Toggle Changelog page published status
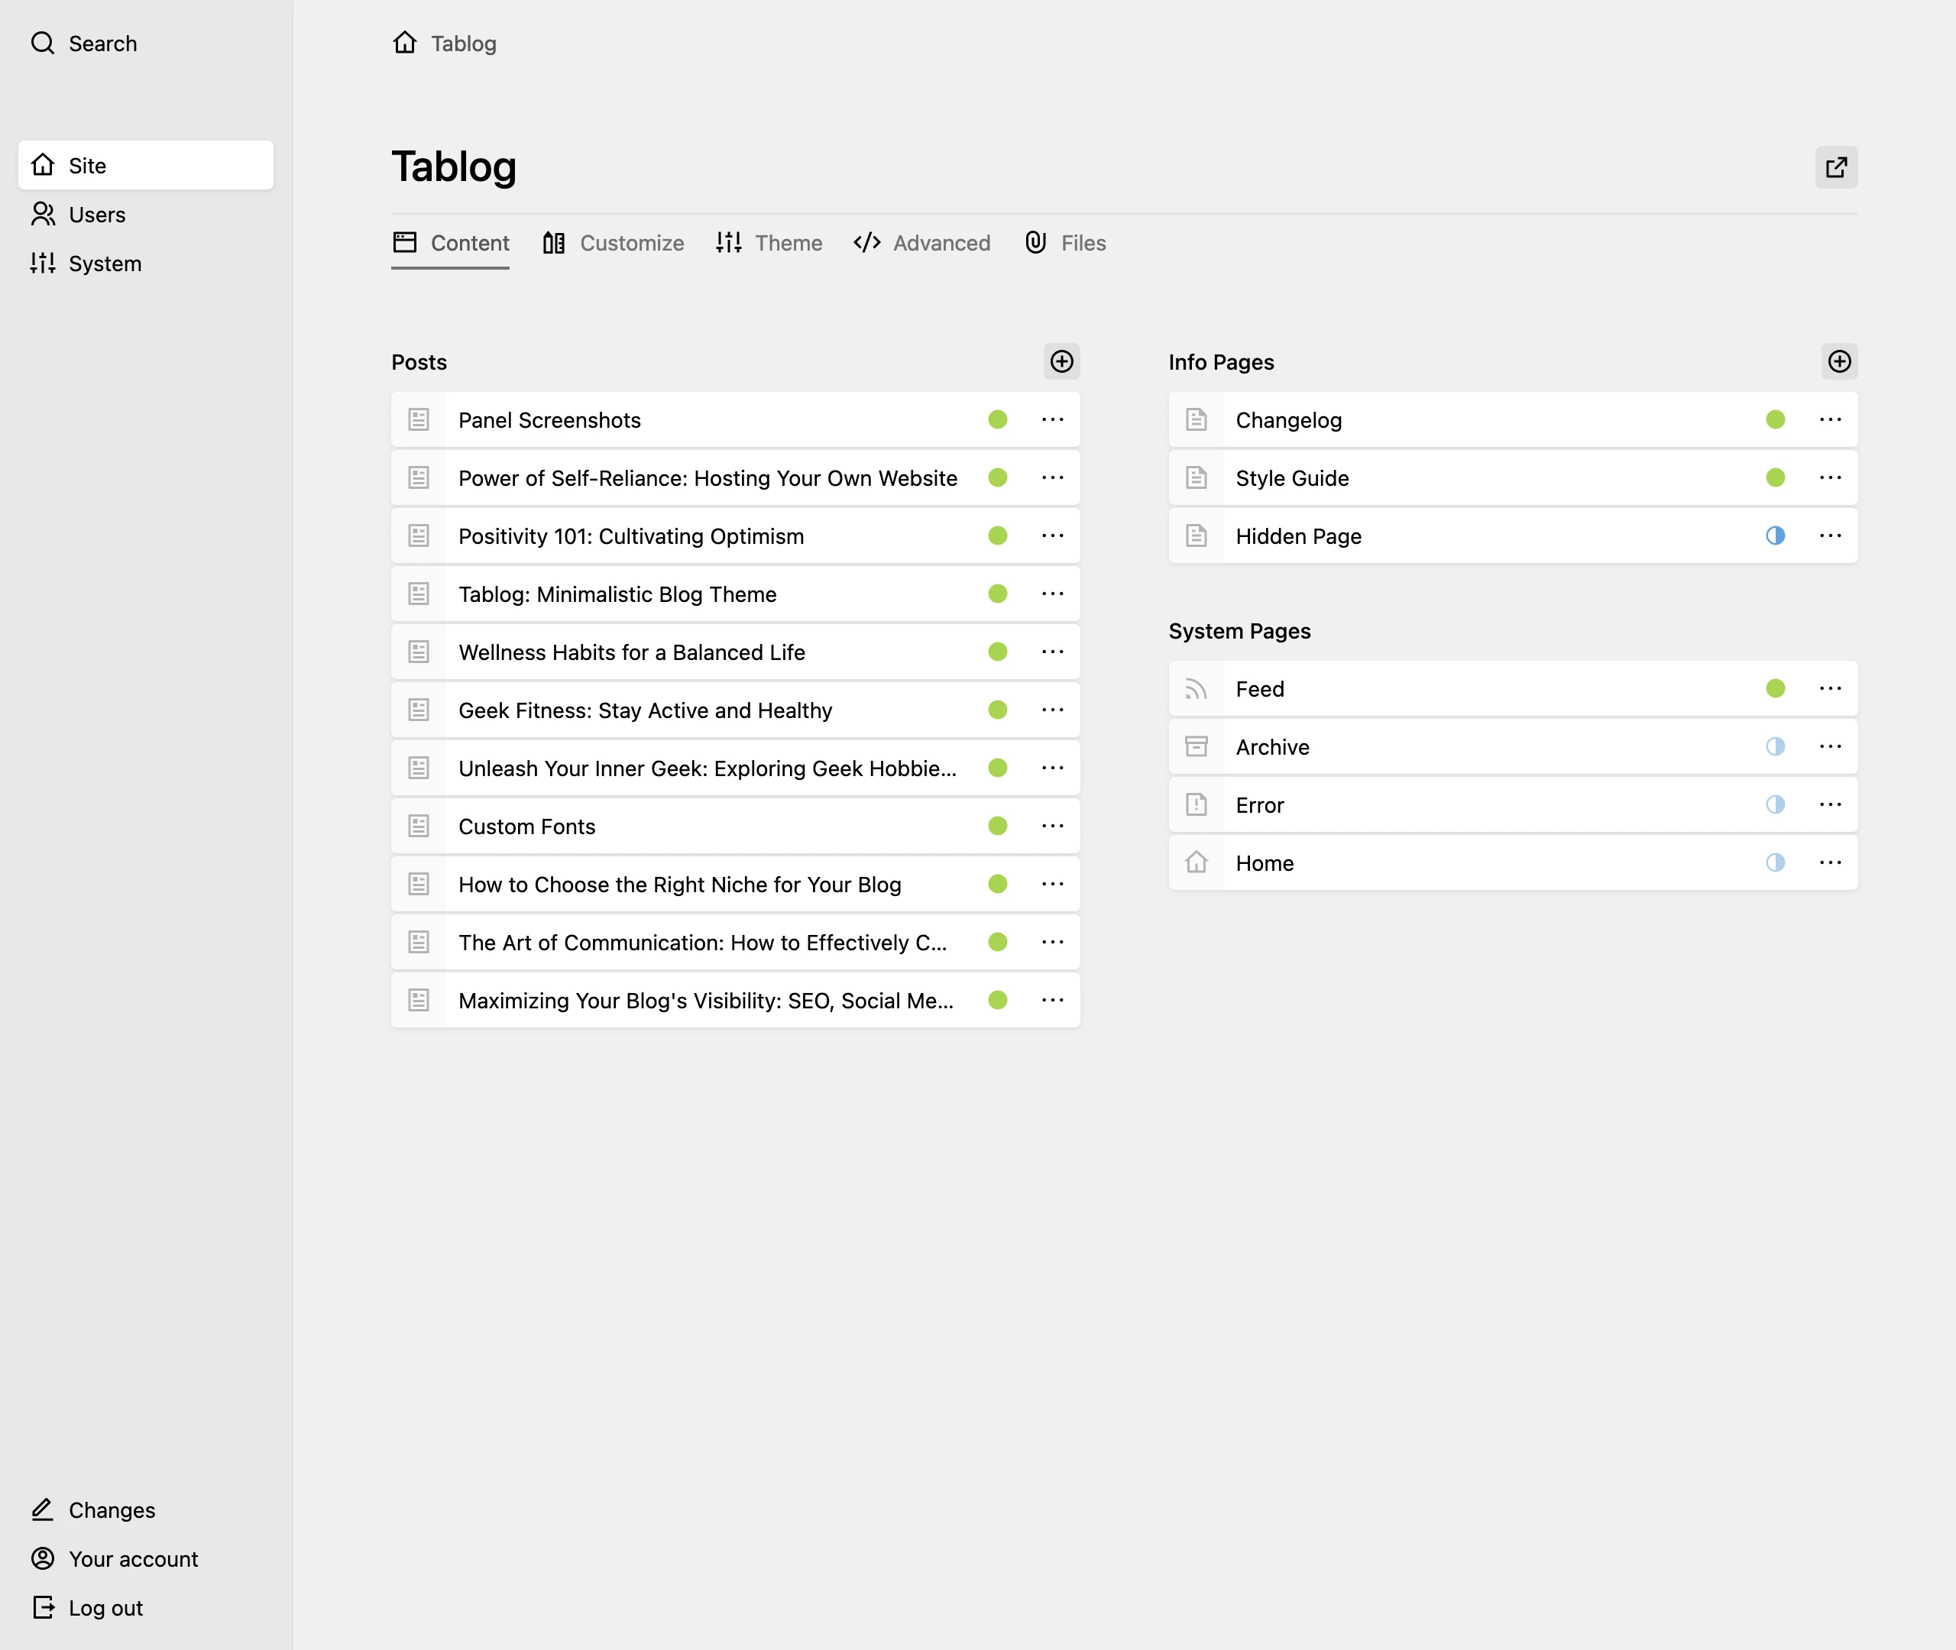 (1774, 420)
